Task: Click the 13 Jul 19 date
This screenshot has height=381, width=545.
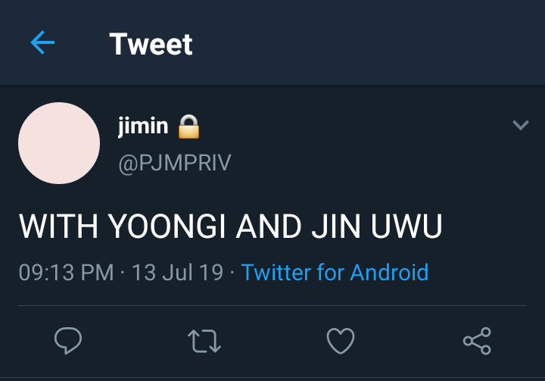Action: click(x=177, y=272)
